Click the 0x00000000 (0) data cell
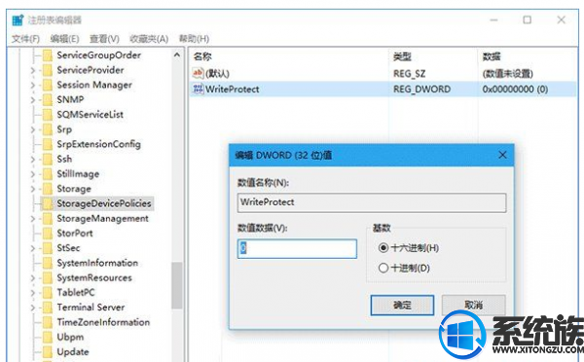584x362 pixels. click(515, 90)
